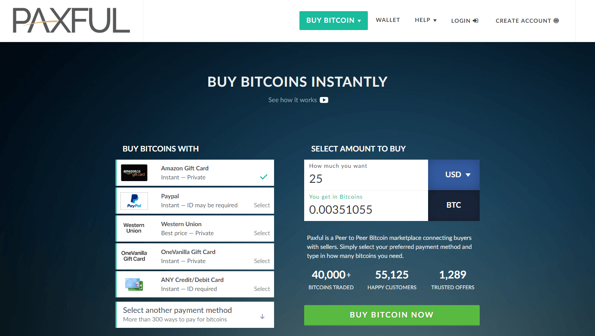The width and height of the screenshot is (595, 336).
Task: Click the login arrow icon
Action: click(x=475, y=21)
